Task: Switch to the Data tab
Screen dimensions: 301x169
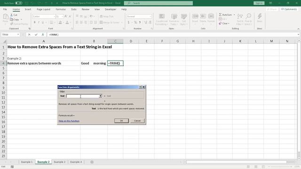Action: pos(74,9)
